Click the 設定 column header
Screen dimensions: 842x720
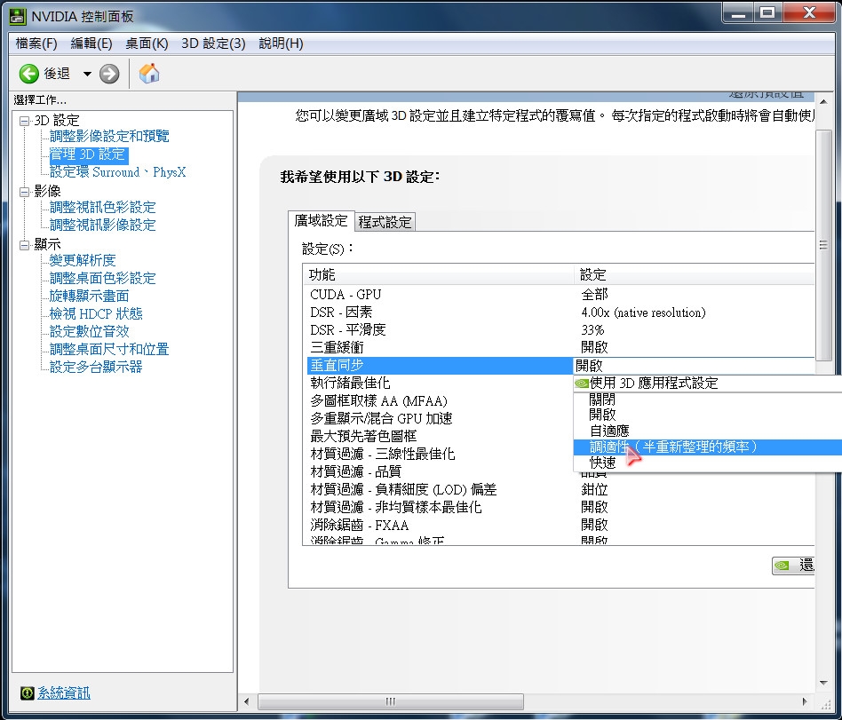tap(695, 275)
